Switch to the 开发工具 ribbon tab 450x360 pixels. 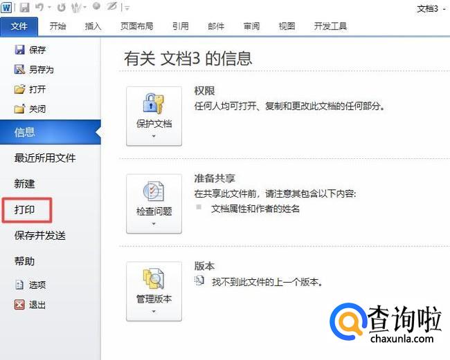click(330, 26)
